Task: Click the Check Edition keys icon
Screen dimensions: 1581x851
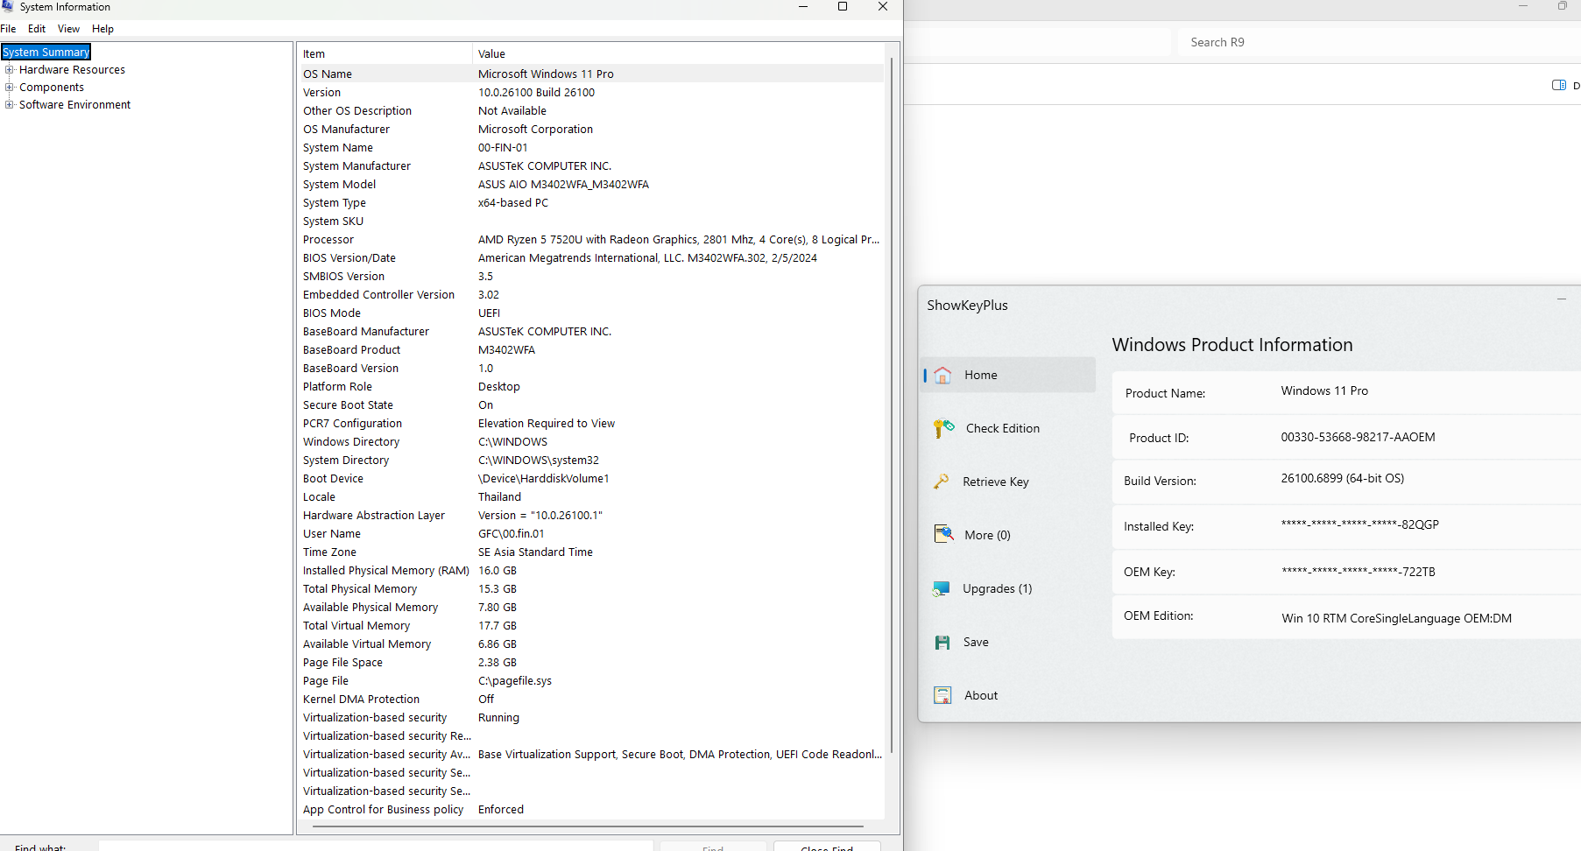Action: pyautogui.click(x=943, y=428)
